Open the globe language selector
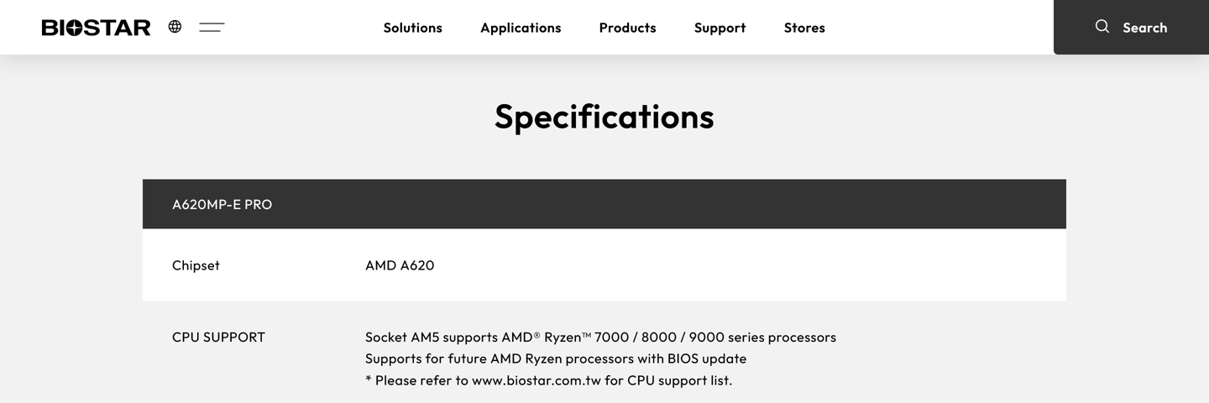Viewport: 1209px width, 403px height. click(x=175, y=27)
